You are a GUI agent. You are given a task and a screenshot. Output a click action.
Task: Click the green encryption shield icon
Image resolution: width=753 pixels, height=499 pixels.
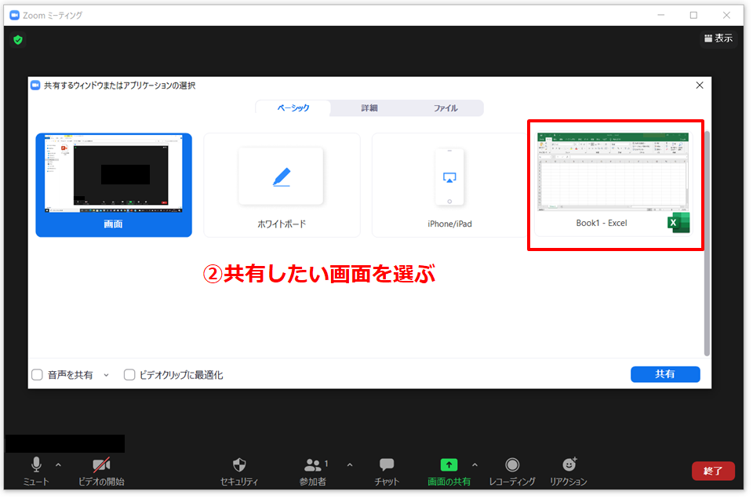click(x=18, y=40)
